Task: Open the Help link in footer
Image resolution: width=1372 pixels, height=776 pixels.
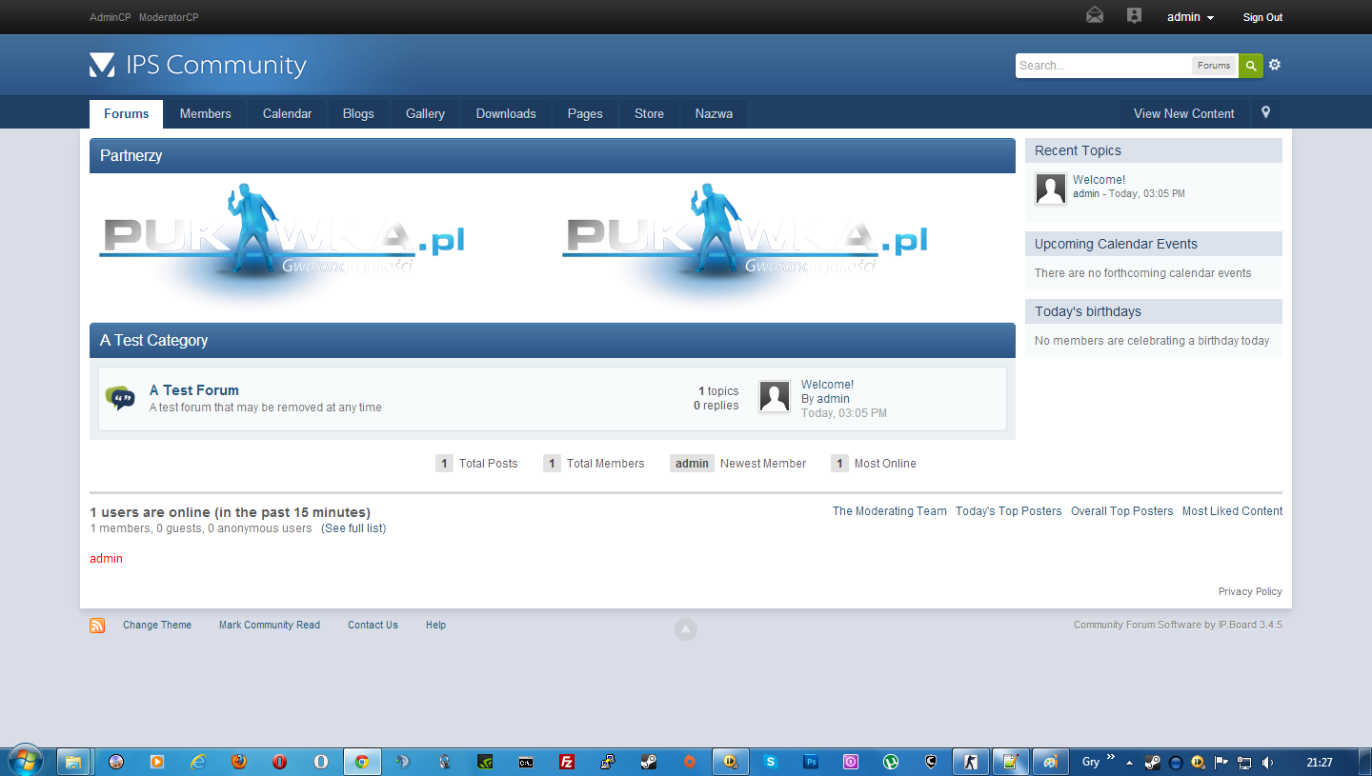Action: tap(435, 626)
